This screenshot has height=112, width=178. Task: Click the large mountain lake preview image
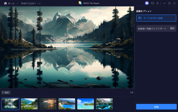click(67, 47)
